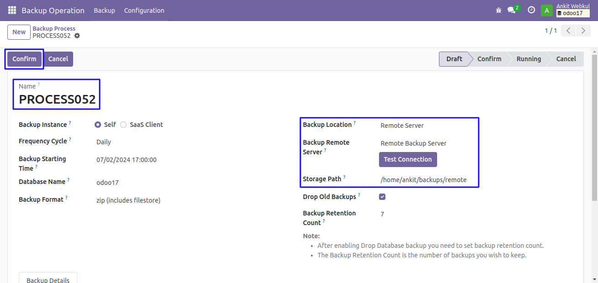Image resolution: width=598 pixels, height=283 pixels.
Task: Select the SaaS Client radio option
Action: [x=123, y=125]
